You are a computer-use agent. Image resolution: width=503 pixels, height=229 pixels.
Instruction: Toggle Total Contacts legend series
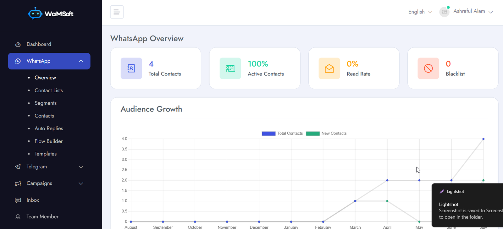pyautogui.click(x=282, y=134)
